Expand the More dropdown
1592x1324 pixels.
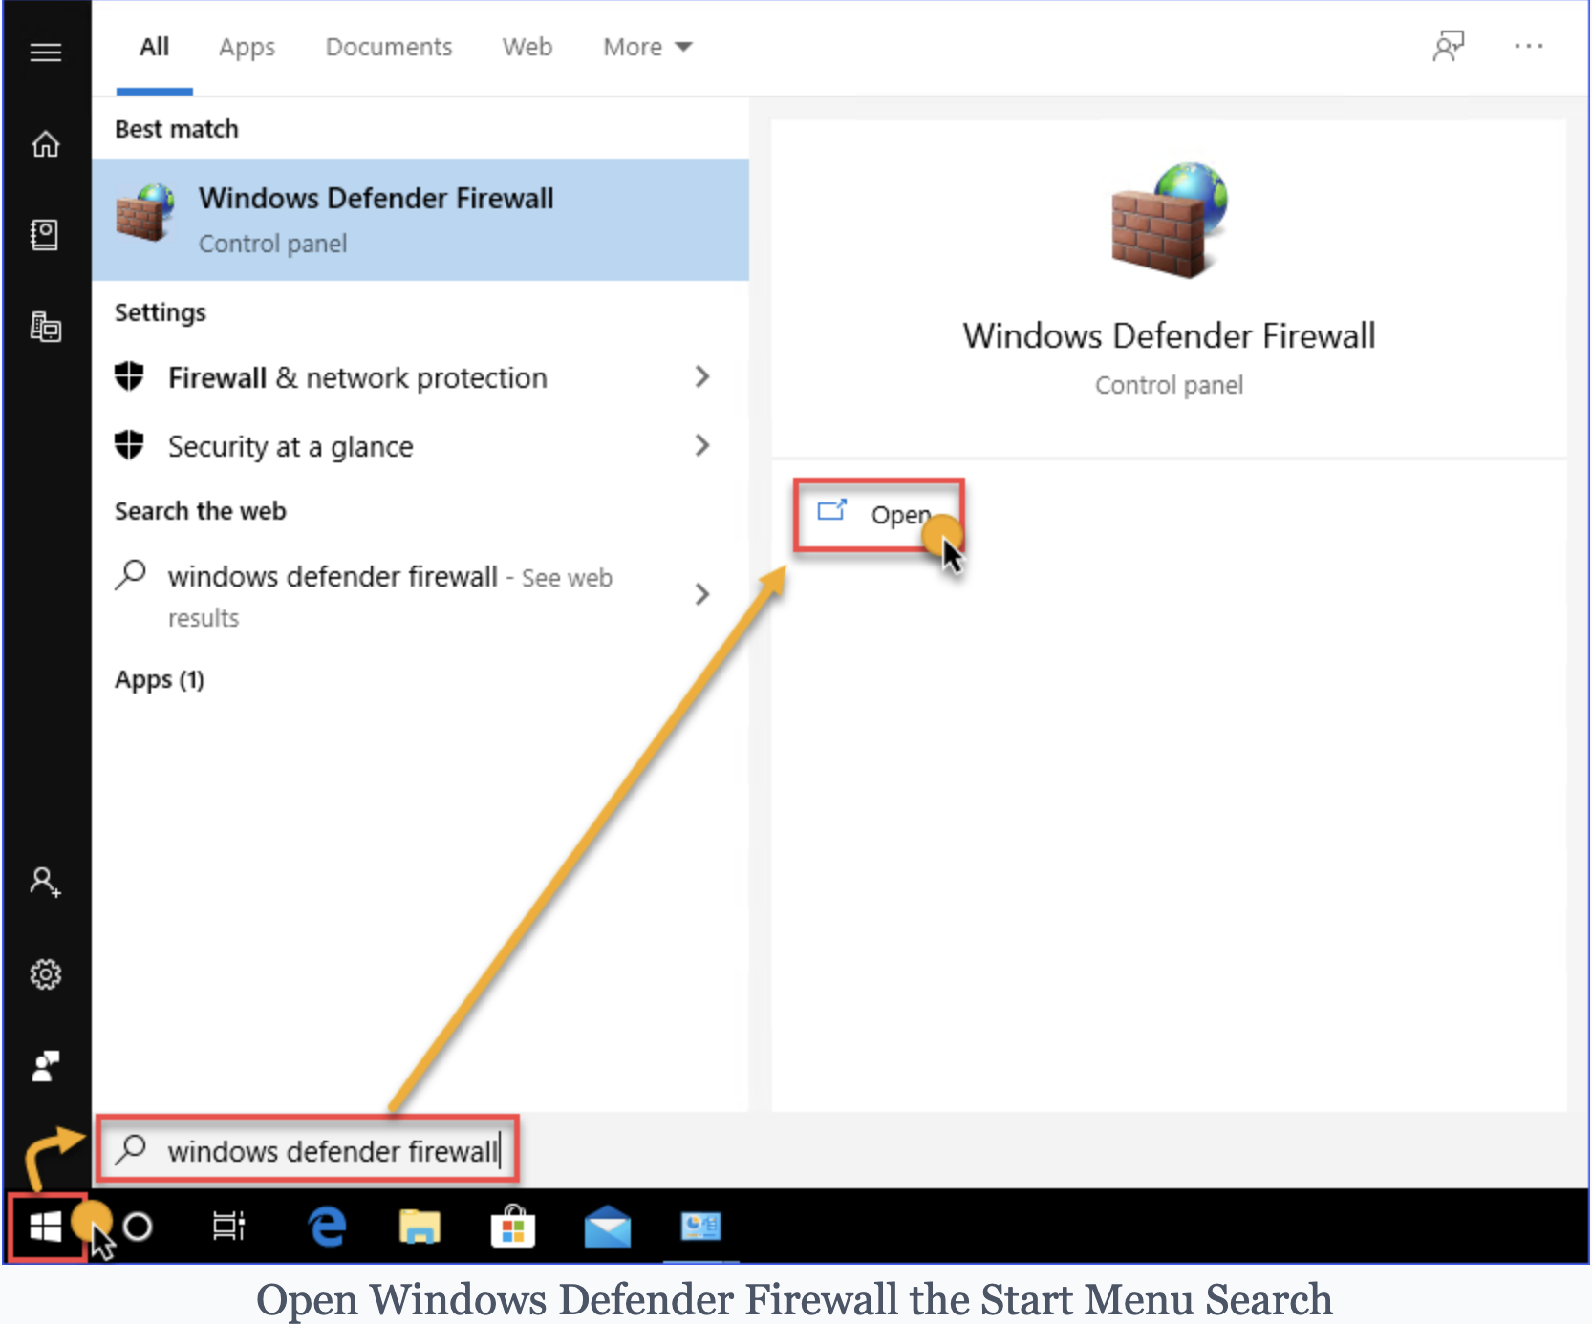[648, 47]
